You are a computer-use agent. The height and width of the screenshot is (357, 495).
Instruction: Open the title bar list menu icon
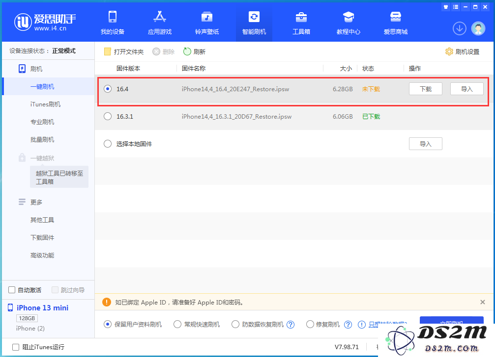tap(456, 7)
